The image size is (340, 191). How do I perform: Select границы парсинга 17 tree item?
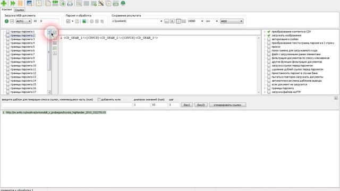[x=23, y=92]
